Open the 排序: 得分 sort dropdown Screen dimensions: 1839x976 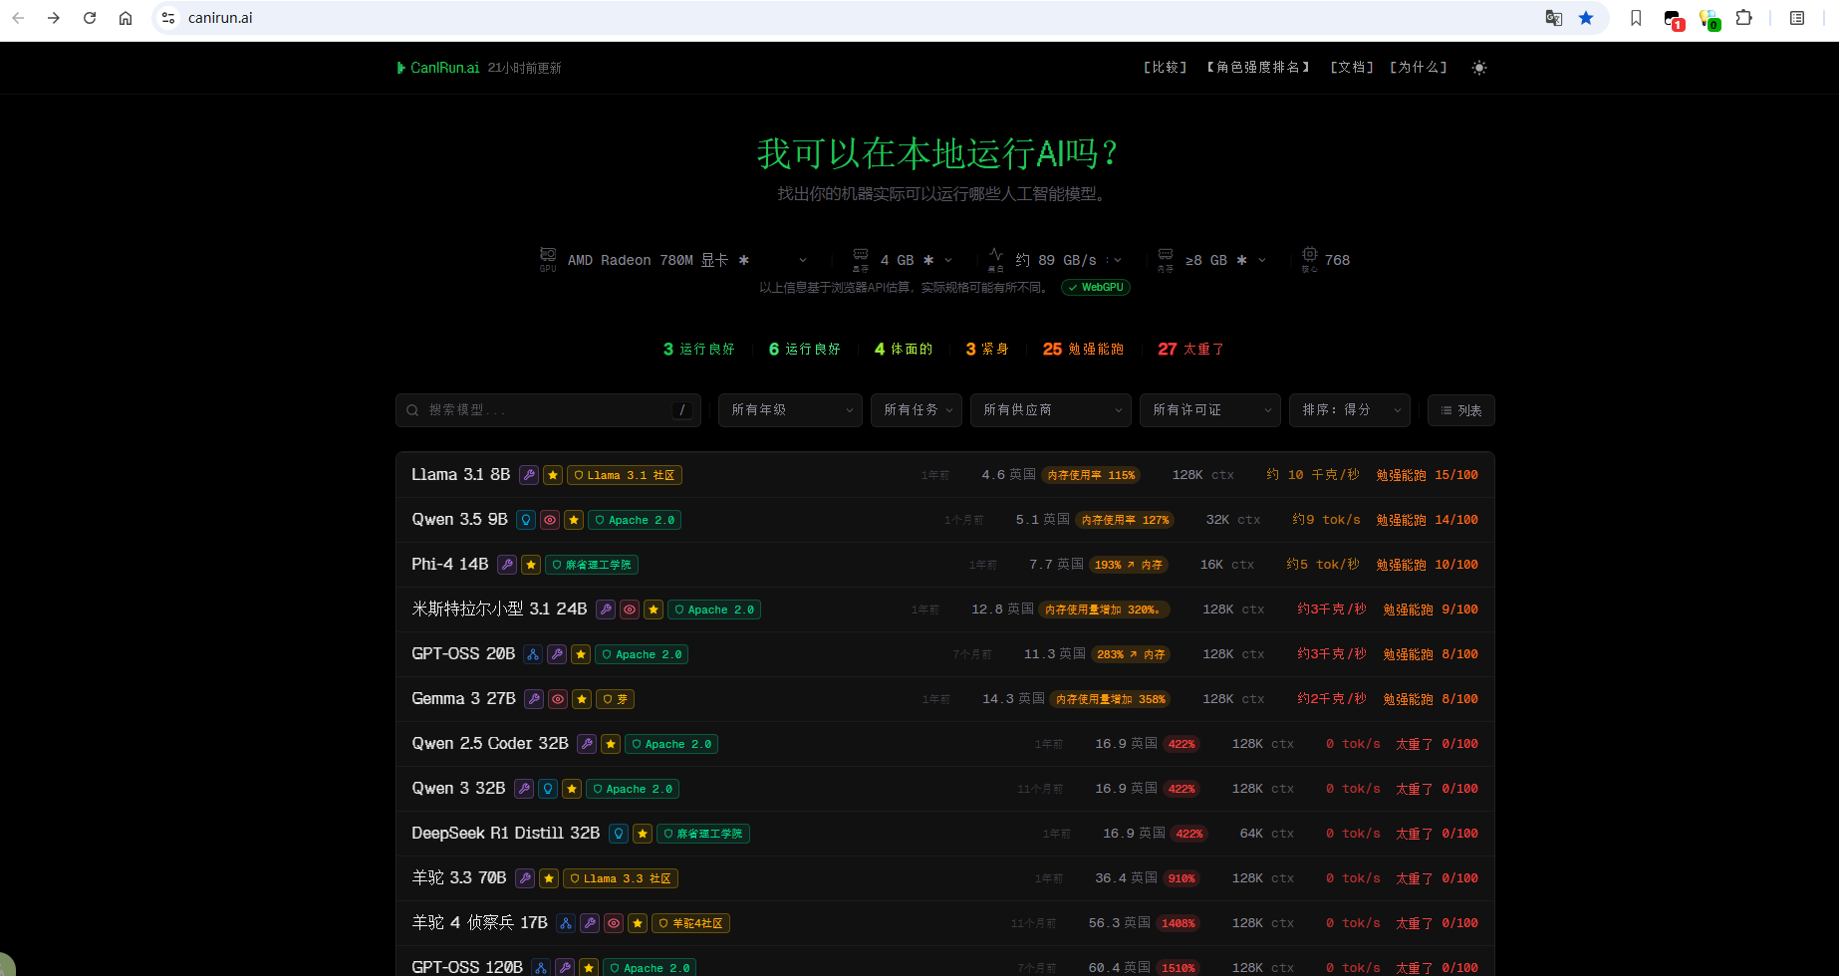click(1350, 410)
